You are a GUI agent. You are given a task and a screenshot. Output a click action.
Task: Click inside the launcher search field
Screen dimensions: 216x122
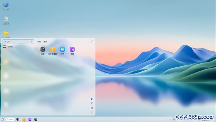(x=18, y=42)
